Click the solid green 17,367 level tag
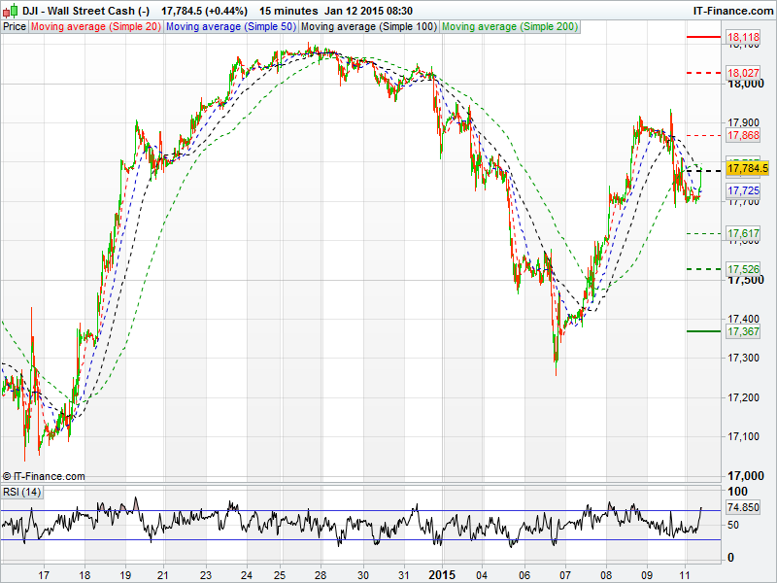The width and height of the screenshot is (777, 583). [x=743, y=331]
